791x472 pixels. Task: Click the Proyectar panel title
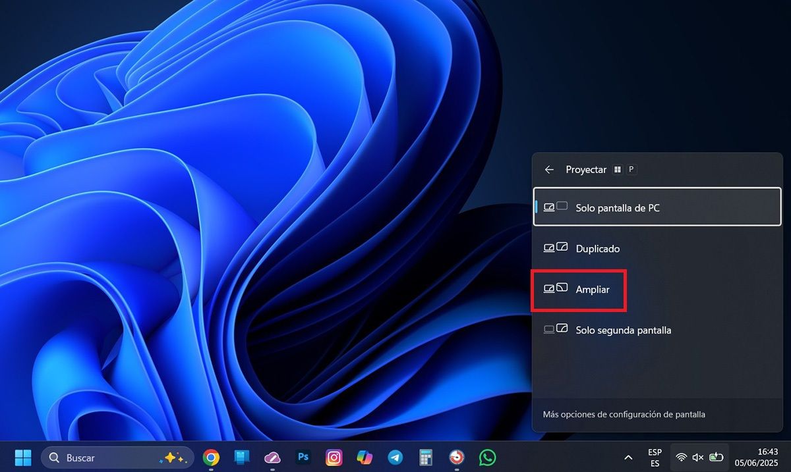point(586,170)
